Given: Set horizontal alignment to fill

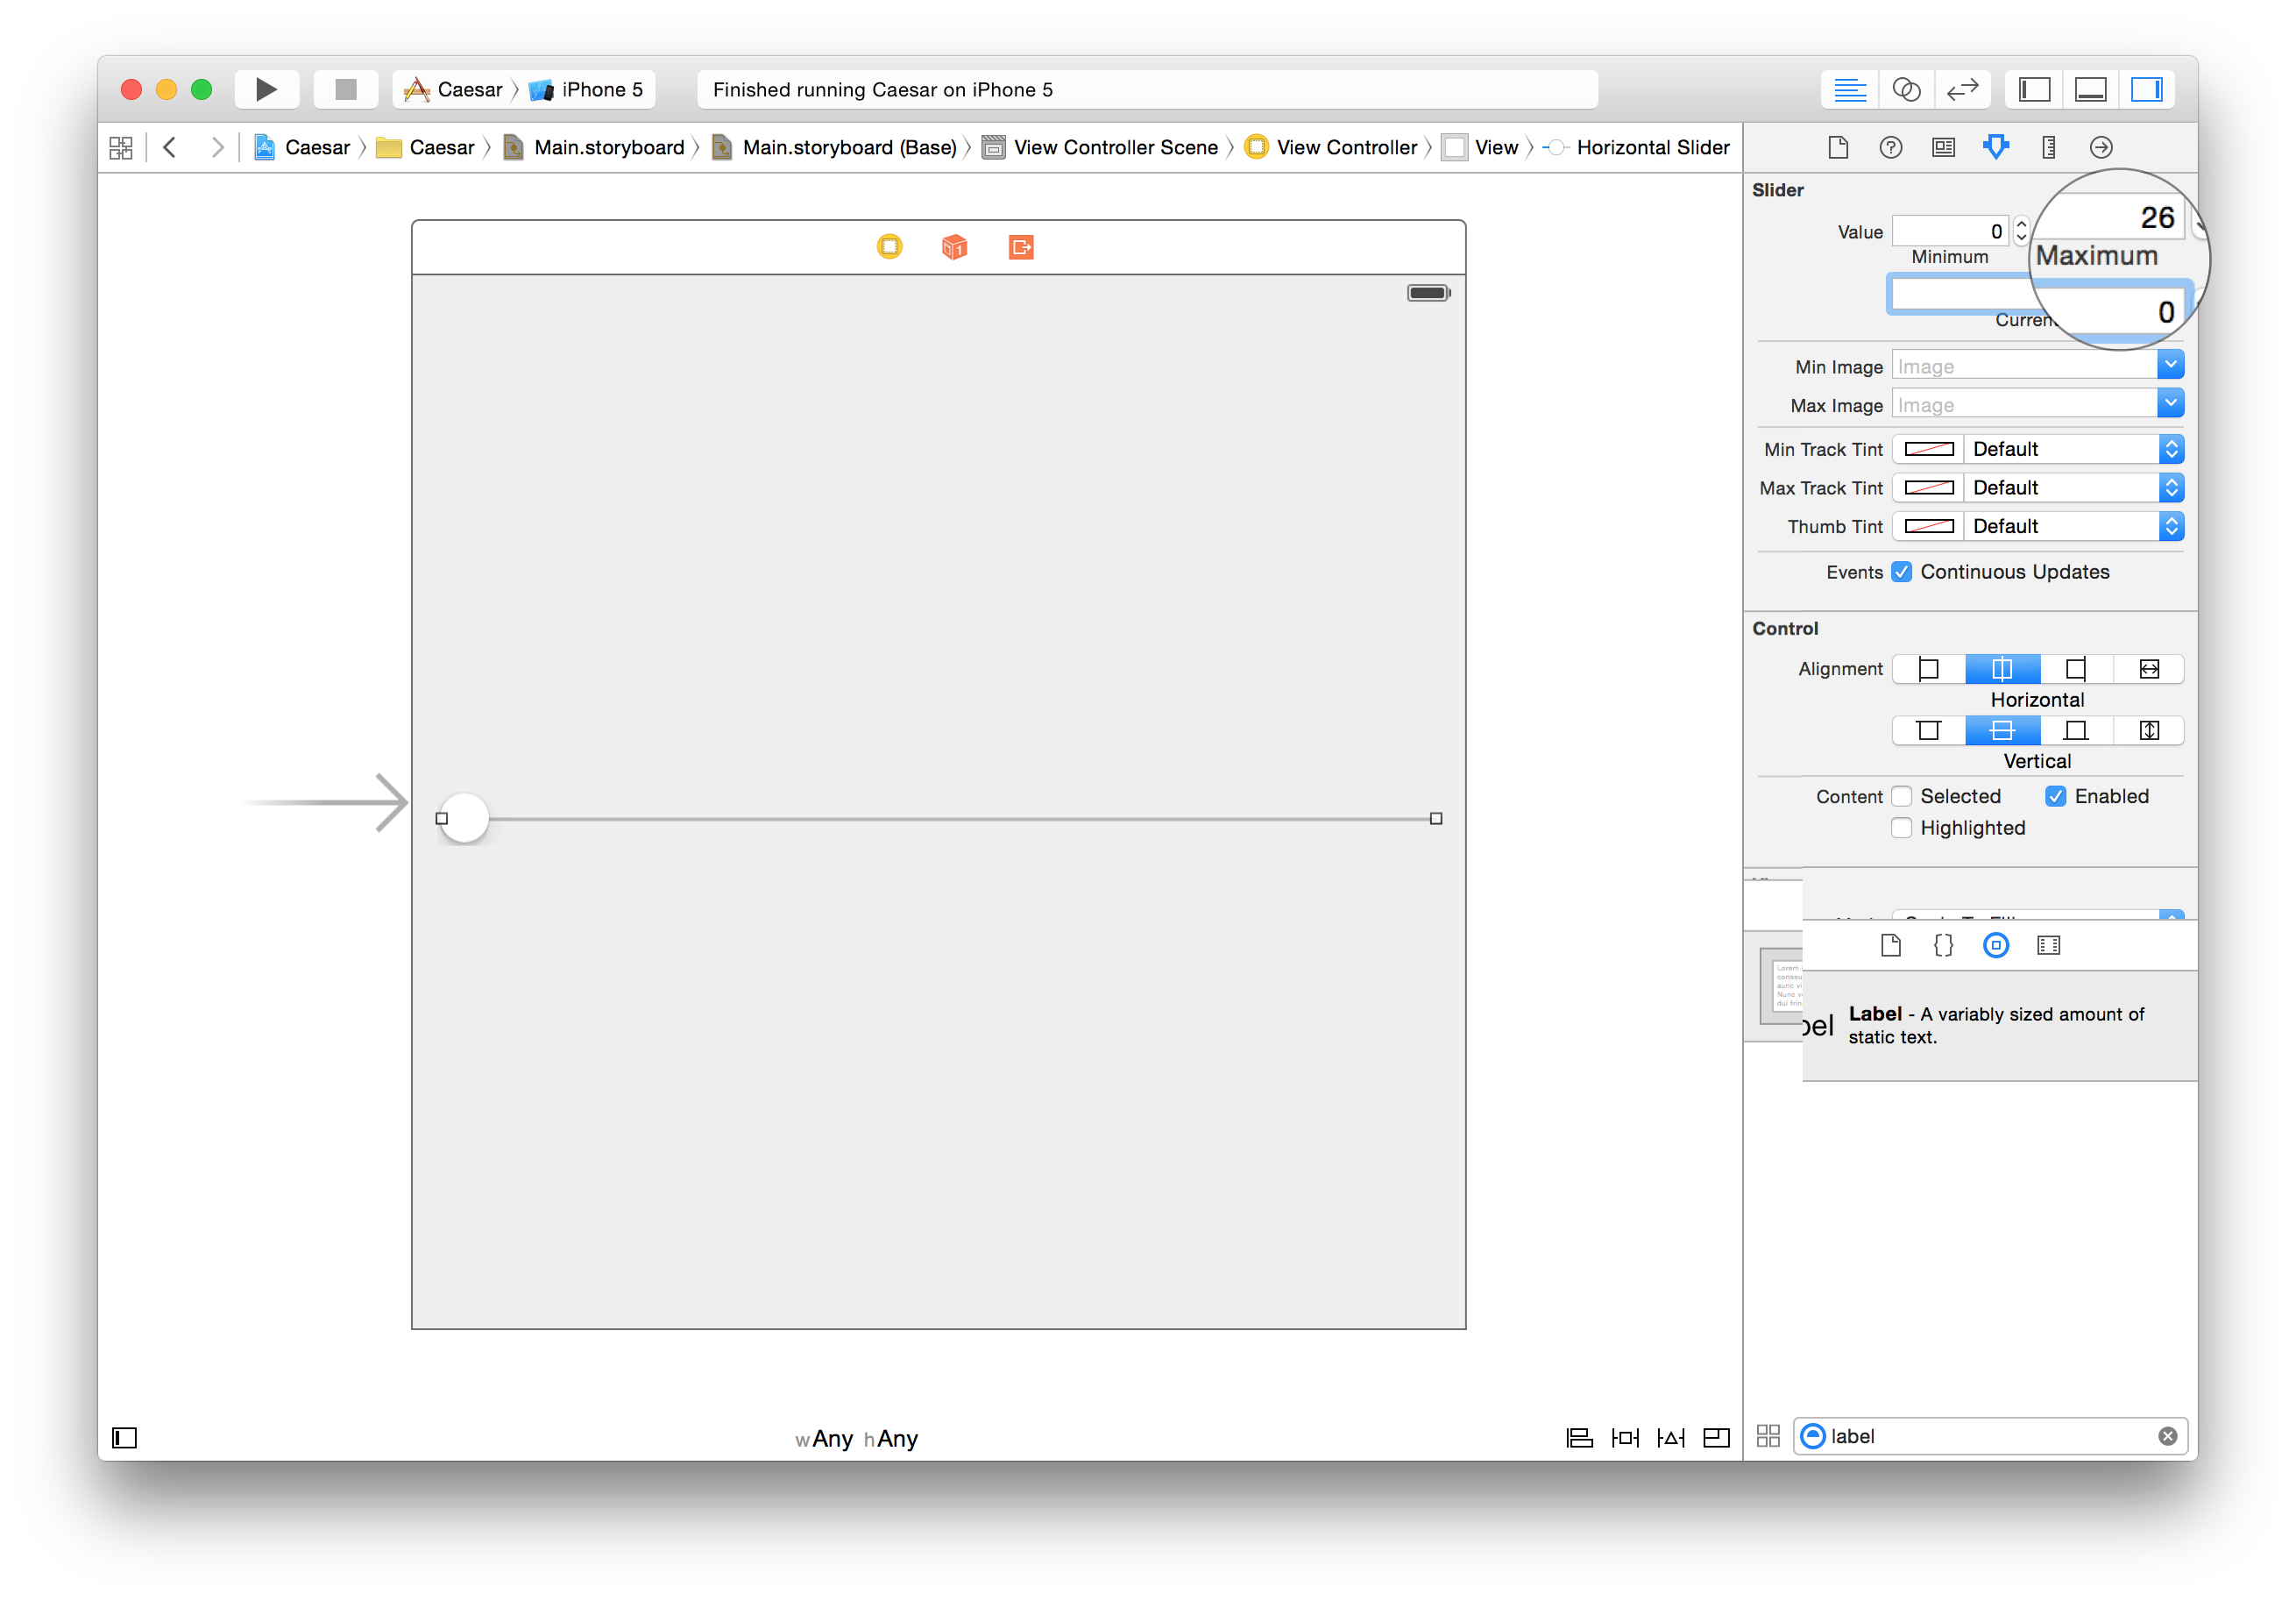Looking at the screenshot, I should point(2149,669).
